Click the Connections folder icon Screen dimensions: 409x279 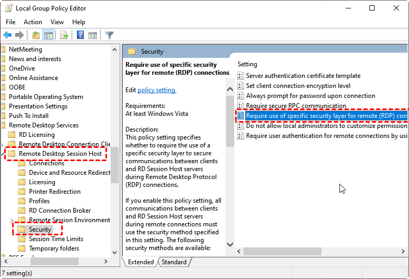[22, 163]
